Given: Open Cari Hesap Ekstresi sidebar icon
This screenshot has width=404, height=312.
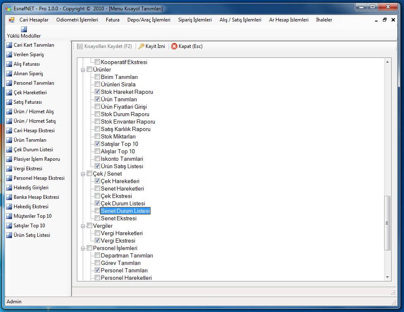Looking at the screenshot, I should click(x=9, y=131).
